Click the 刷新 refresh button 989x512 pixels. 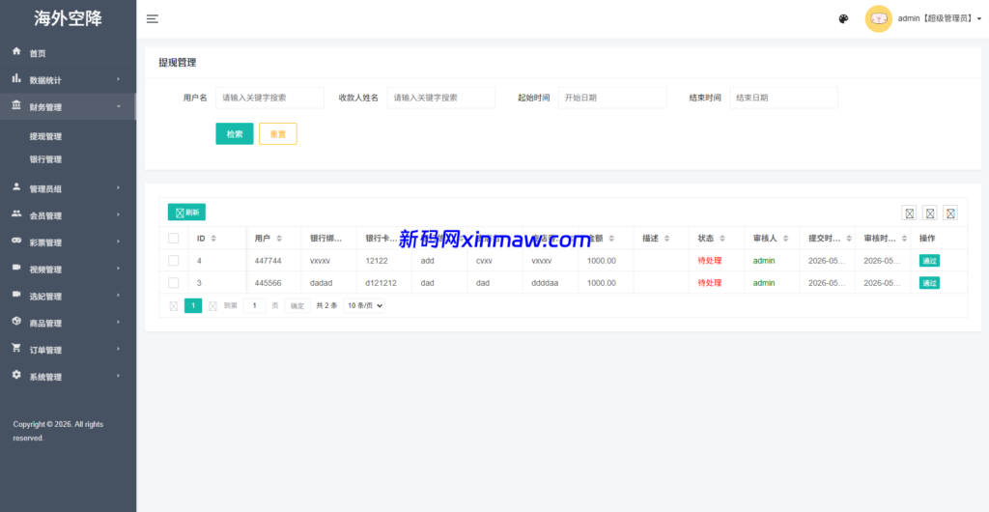pos(186,213)
